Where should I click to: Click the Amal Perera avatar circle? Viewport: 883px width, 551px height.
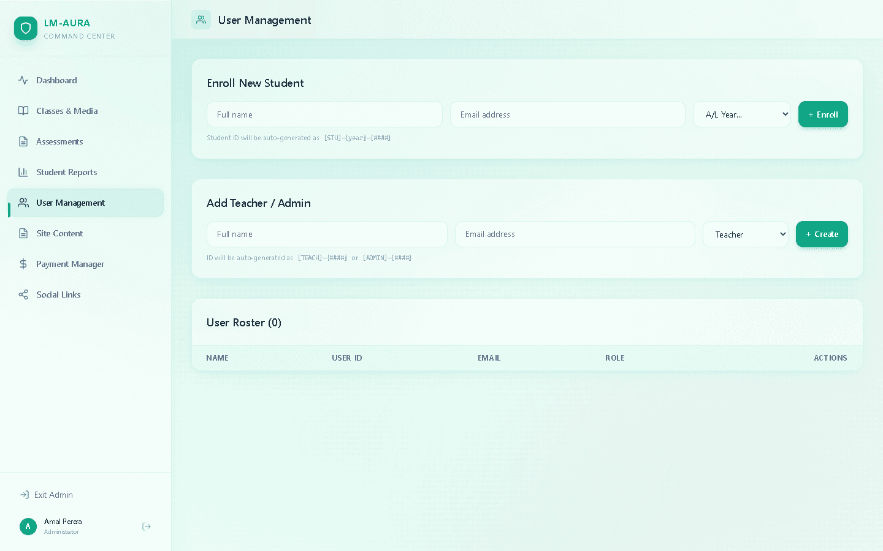(28, 527)
